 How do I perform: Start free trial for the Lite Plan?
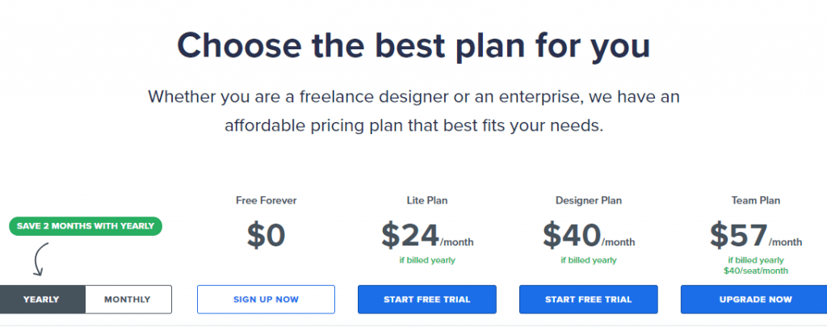(427, 299)
